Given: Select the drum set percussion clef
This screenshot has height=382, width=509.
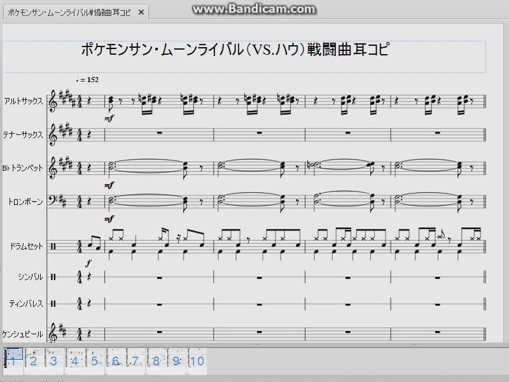Looking at the screenshot, I should click(53, 246).
